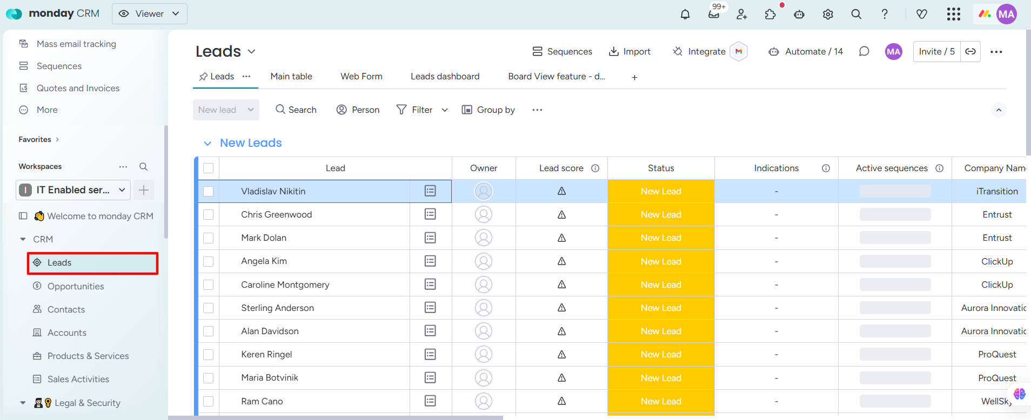
Task: Check the Angela Kim row checkbox
Action: pos(209,261)
